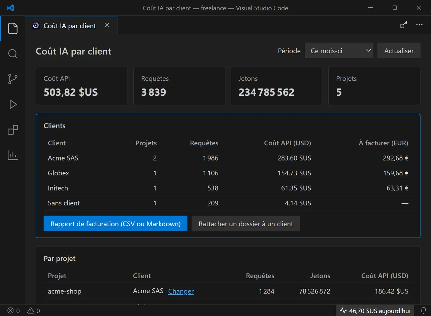Click the Acme SAS client row name
The image size is (431, 316).
pos(63,158)
